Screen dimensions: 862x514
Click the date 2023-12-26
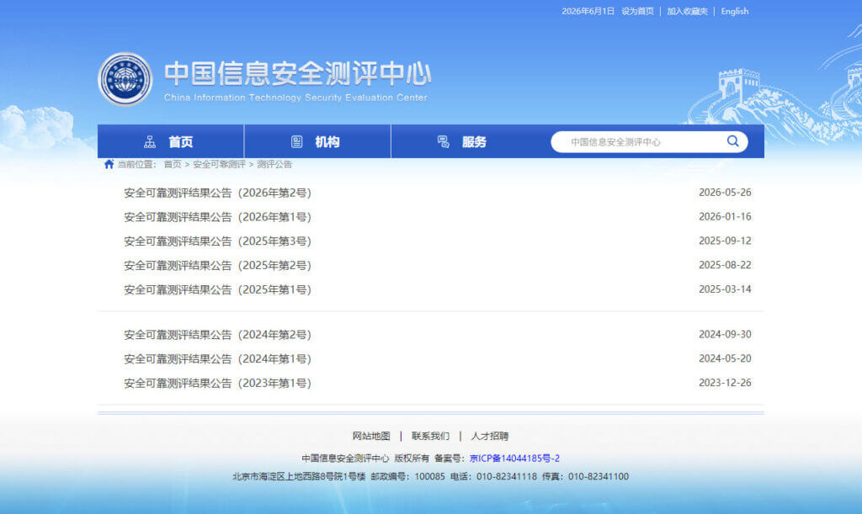725,382
